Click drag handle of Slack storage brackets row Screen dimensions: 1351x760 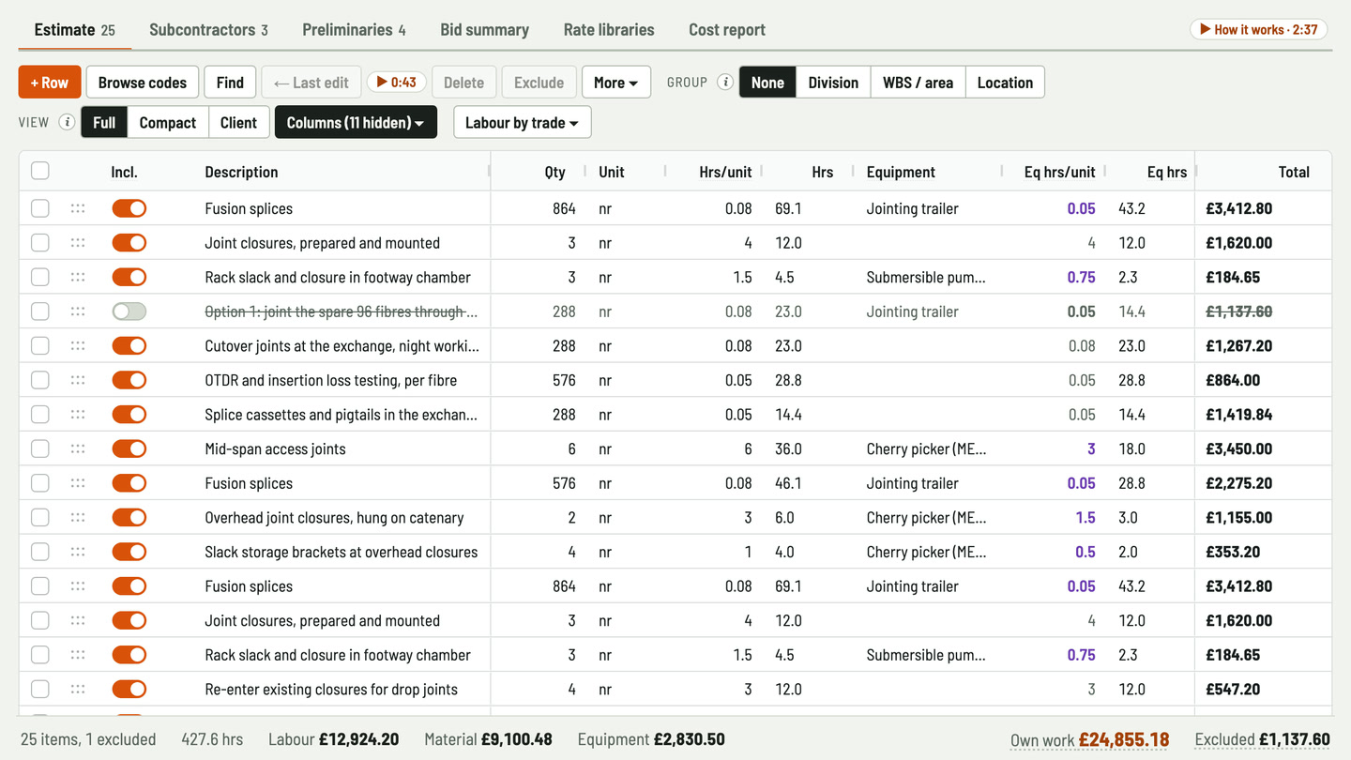(78, 552)
